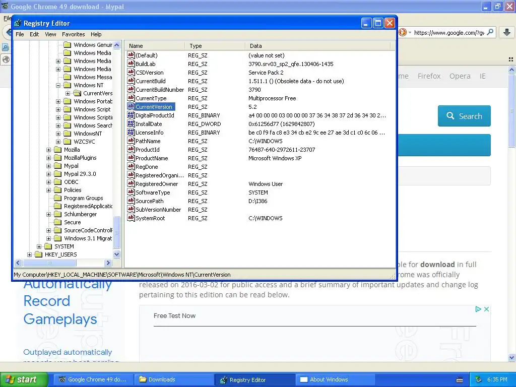Expand the Mozilla key
516x387 pixels.
[x=49, y=150]
